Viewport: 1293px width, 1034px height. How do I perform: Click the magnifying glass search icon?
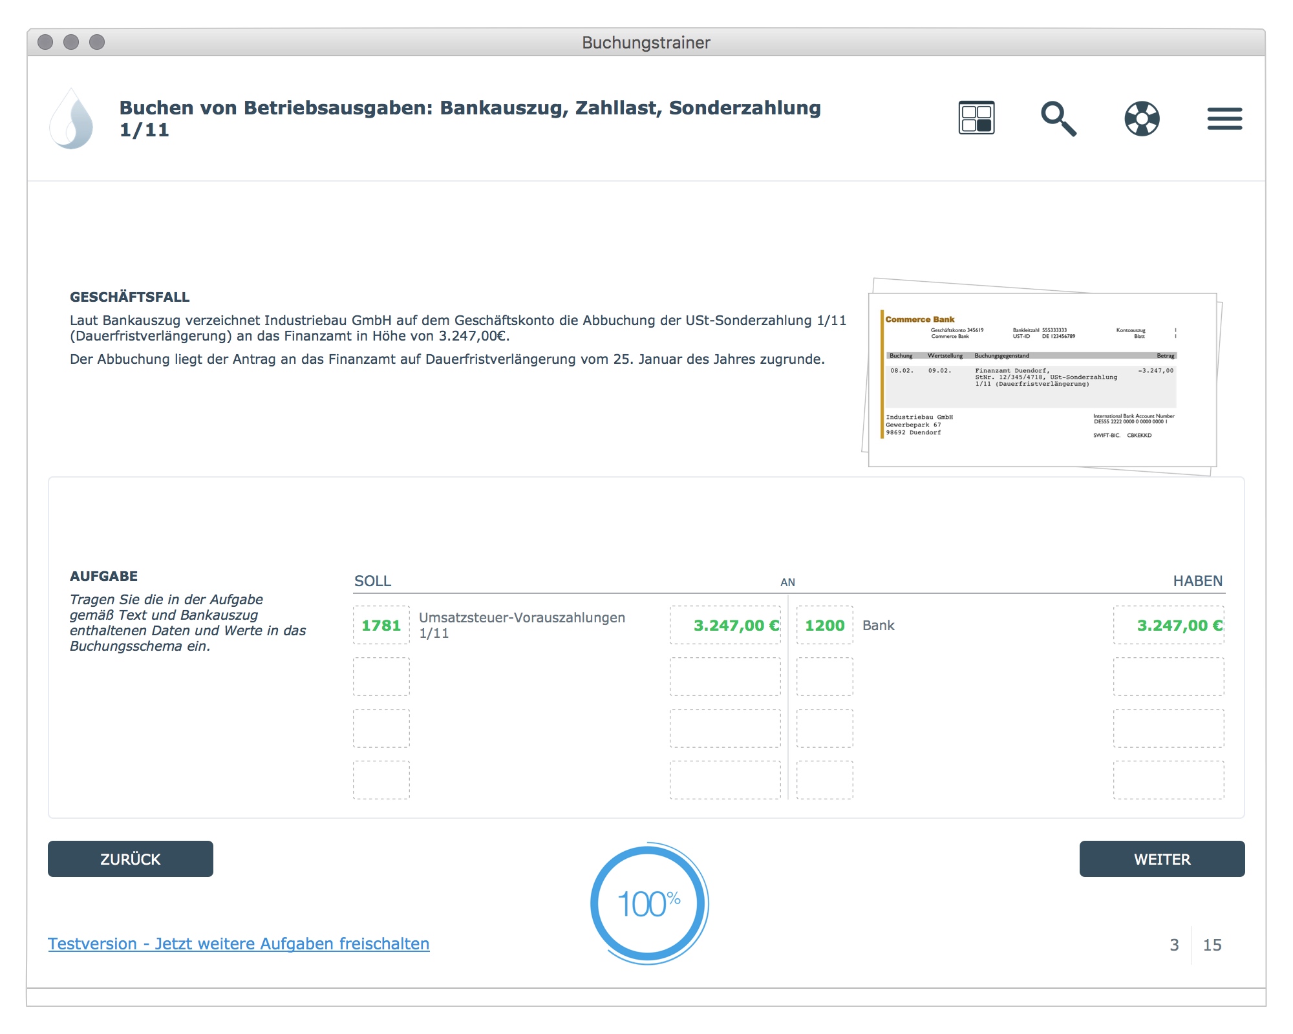pos(1058,118)
